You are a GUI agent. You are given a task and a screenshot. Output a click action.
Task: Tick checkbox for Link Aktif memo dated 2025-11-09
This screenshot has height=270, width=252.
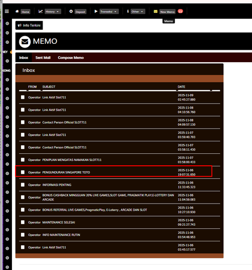[23, 97]
